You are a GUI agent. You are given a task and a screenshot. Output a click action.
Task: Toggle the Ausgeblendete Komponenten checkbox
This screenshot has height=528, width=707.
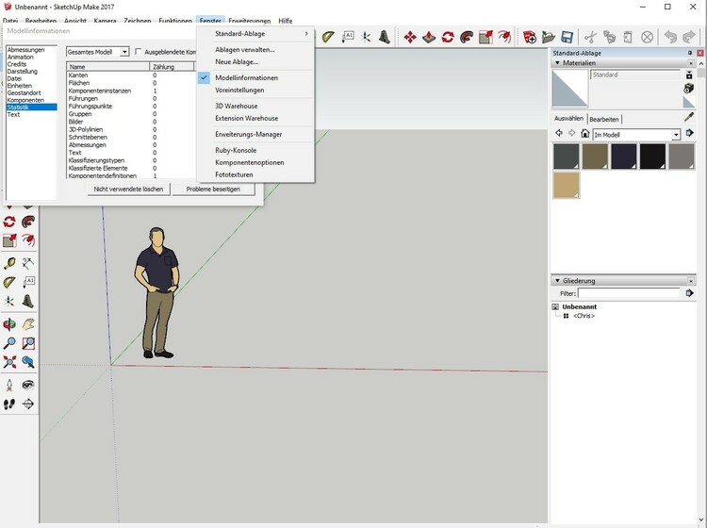click(x=139, y=52)
